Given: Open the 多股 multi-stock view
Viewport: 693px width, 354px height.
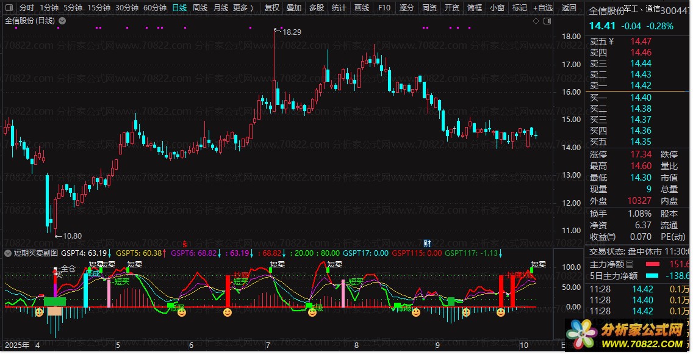Looking at the screenshot, I should coord(317,7).
